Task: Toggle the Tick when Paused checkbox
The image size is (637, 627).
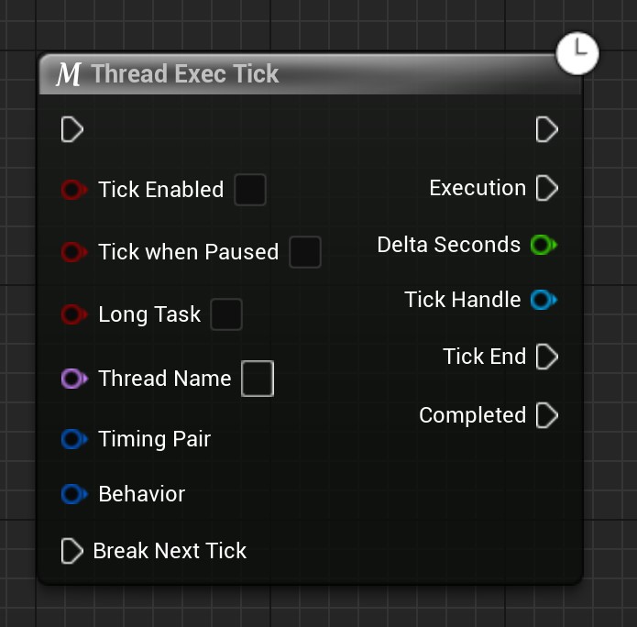Action: [305, 252]
